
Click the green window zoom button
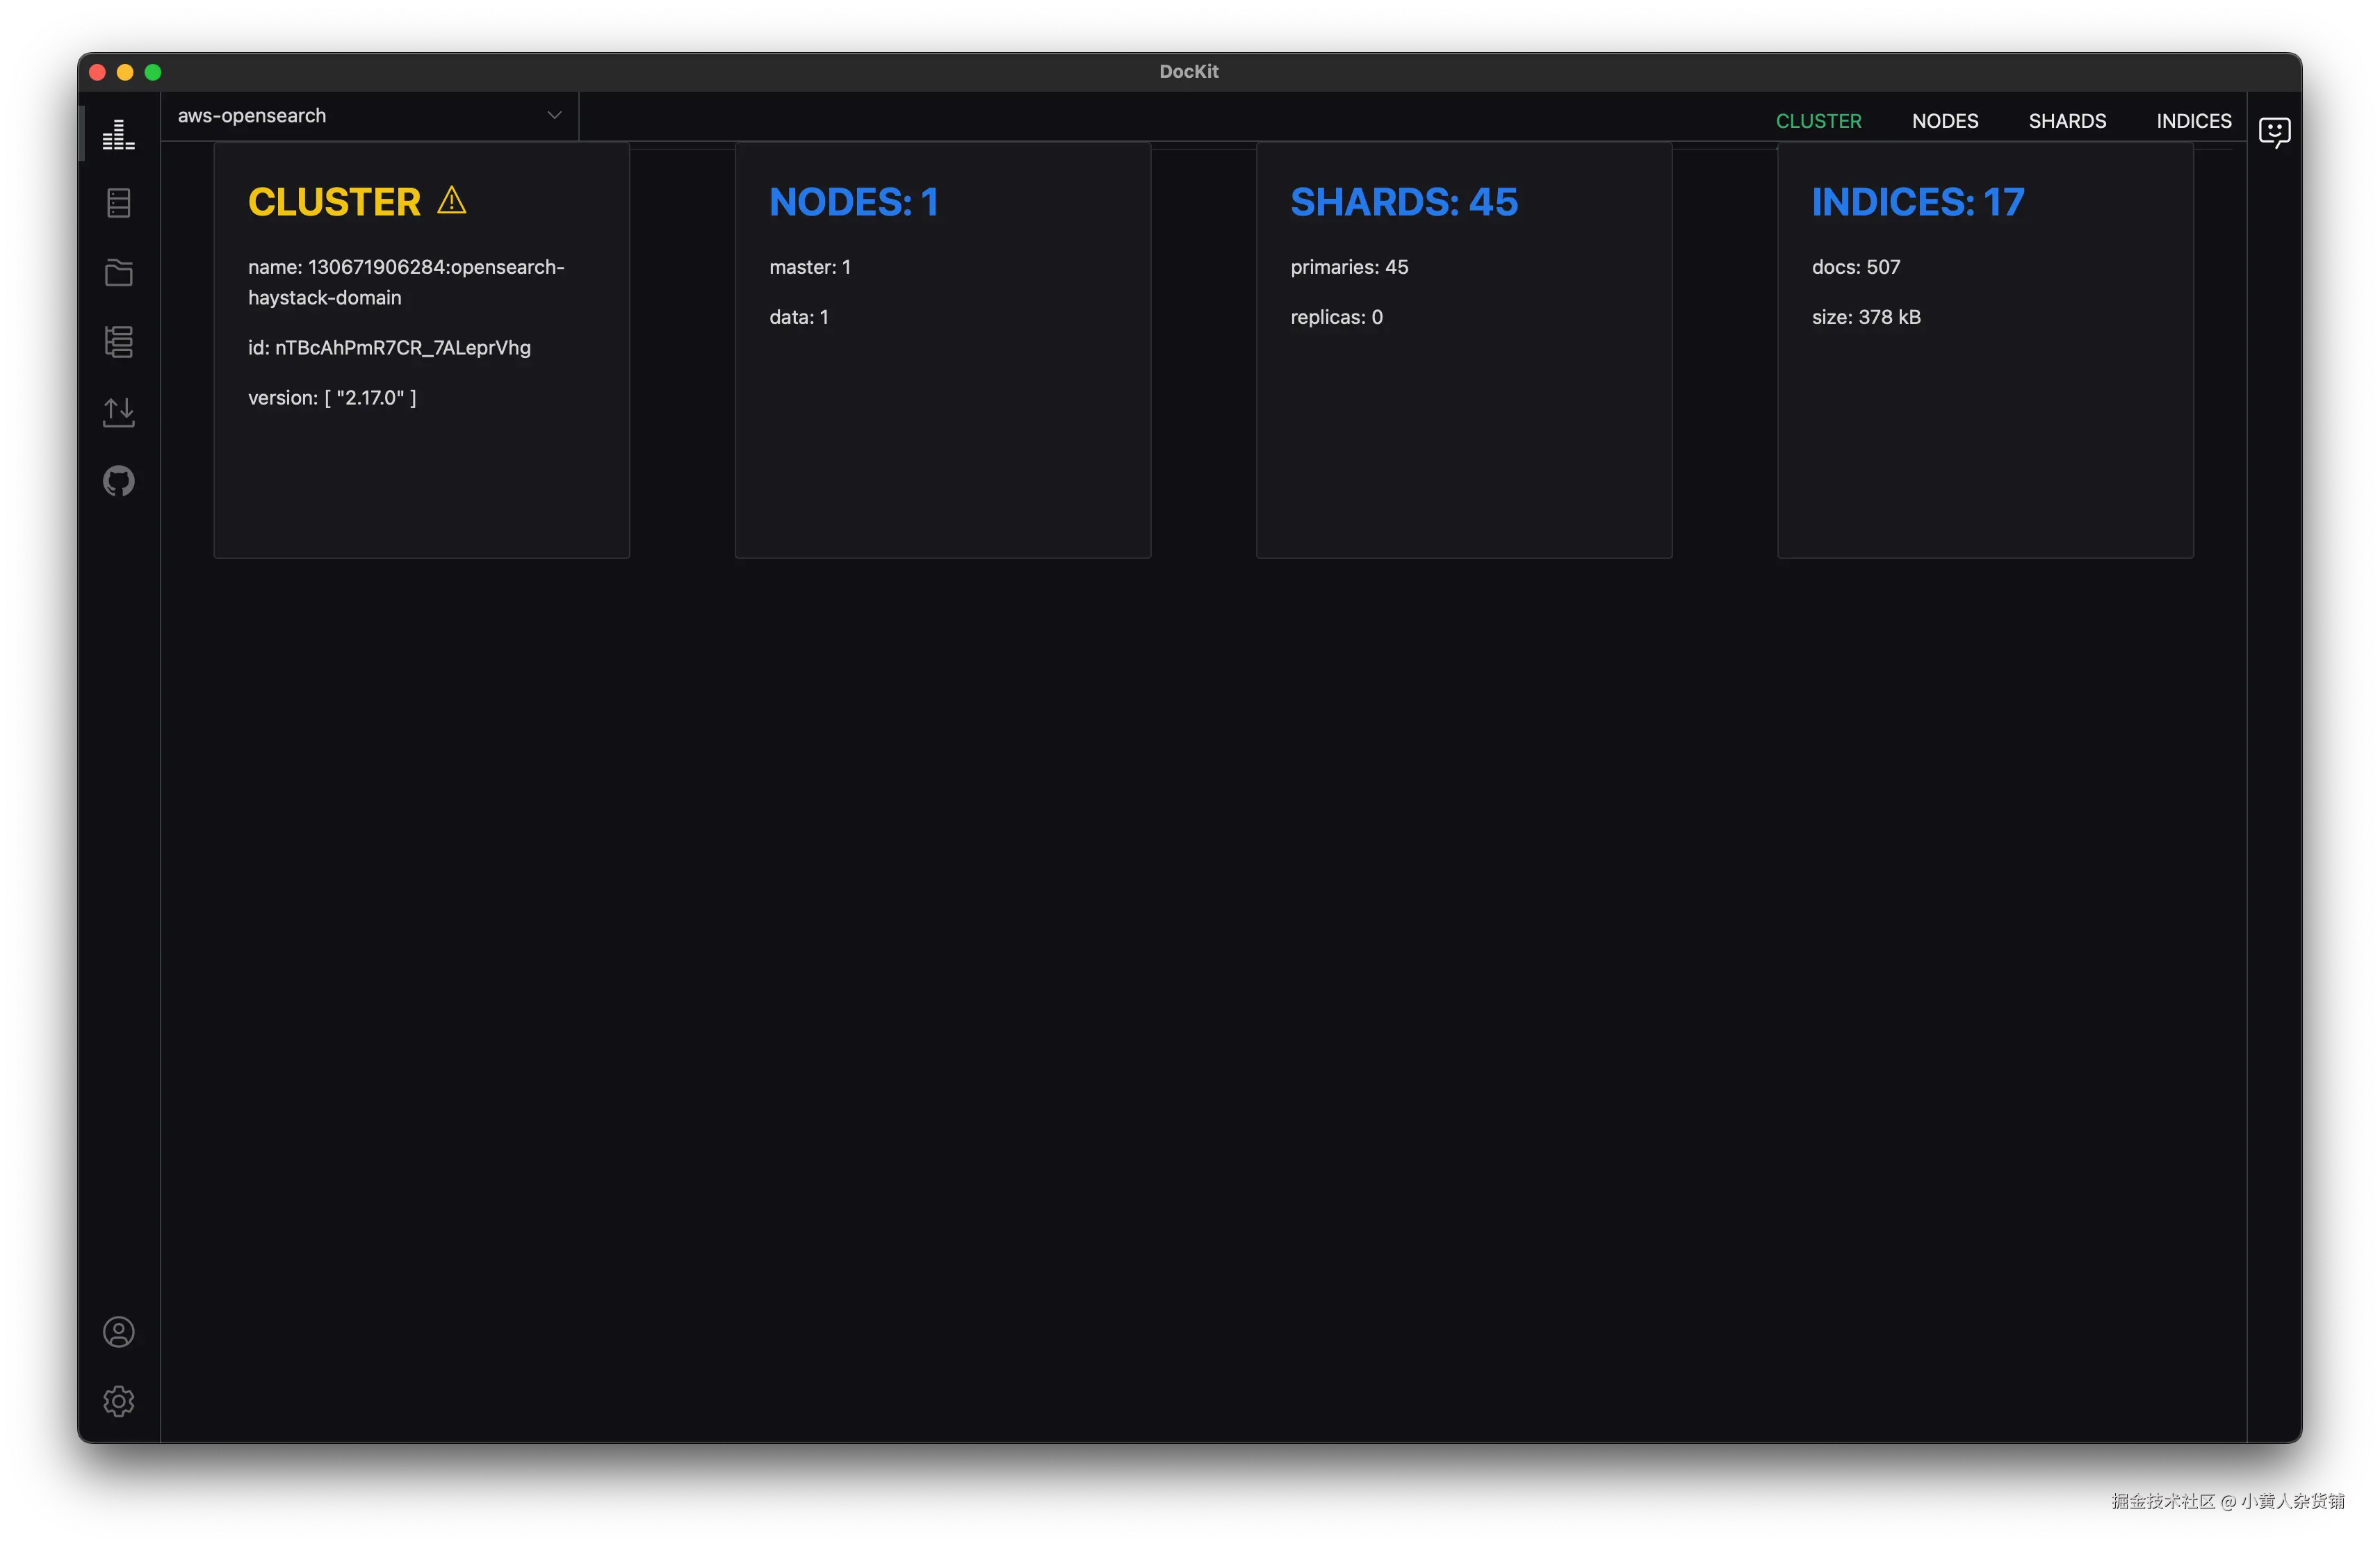click(153, 72)
